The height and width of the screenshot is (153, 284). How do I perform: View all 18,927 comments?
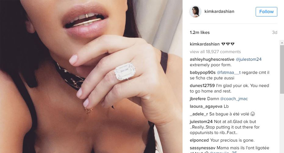tap(215, 52)
